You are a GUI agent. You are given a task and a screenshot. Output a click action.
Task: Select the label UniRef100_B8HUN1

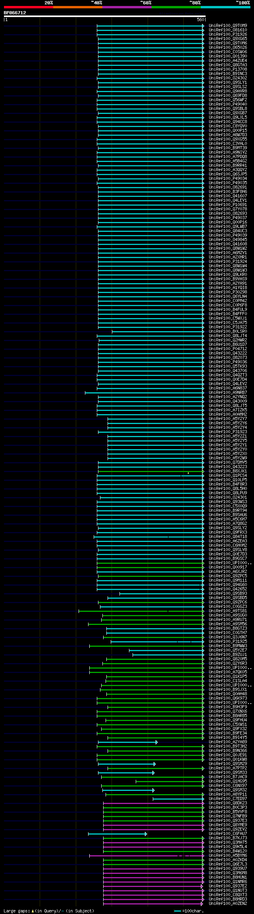coord(228,877)
